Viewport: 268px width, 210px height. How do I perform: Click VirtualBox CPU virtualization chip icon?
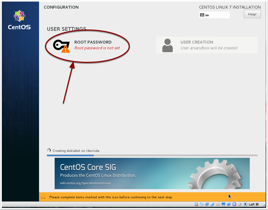234,204
